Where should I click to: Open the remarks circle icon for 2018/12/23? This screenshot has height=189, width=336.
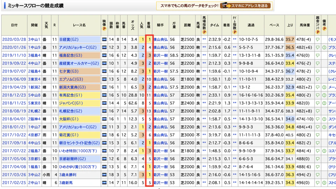point(324,95)
